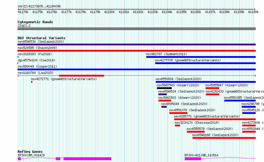
Task: Click the nsv6595649 (Sedlazeck2020) label
Action: click(x=184, y=104)
